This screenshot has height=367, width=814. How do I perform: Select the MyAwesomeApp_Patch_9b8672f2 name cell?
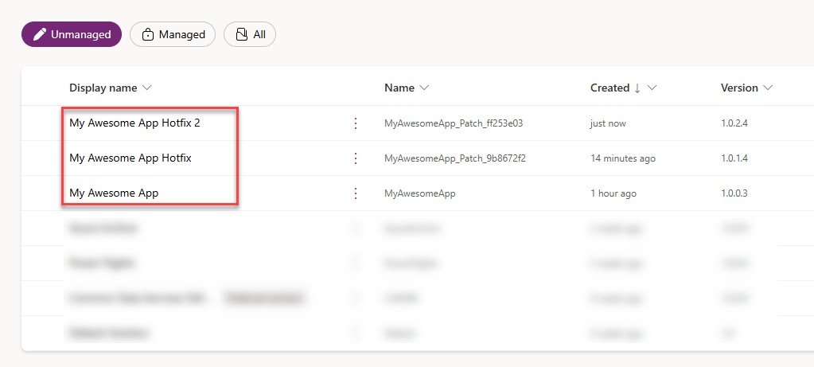click(x=455, y=158)
